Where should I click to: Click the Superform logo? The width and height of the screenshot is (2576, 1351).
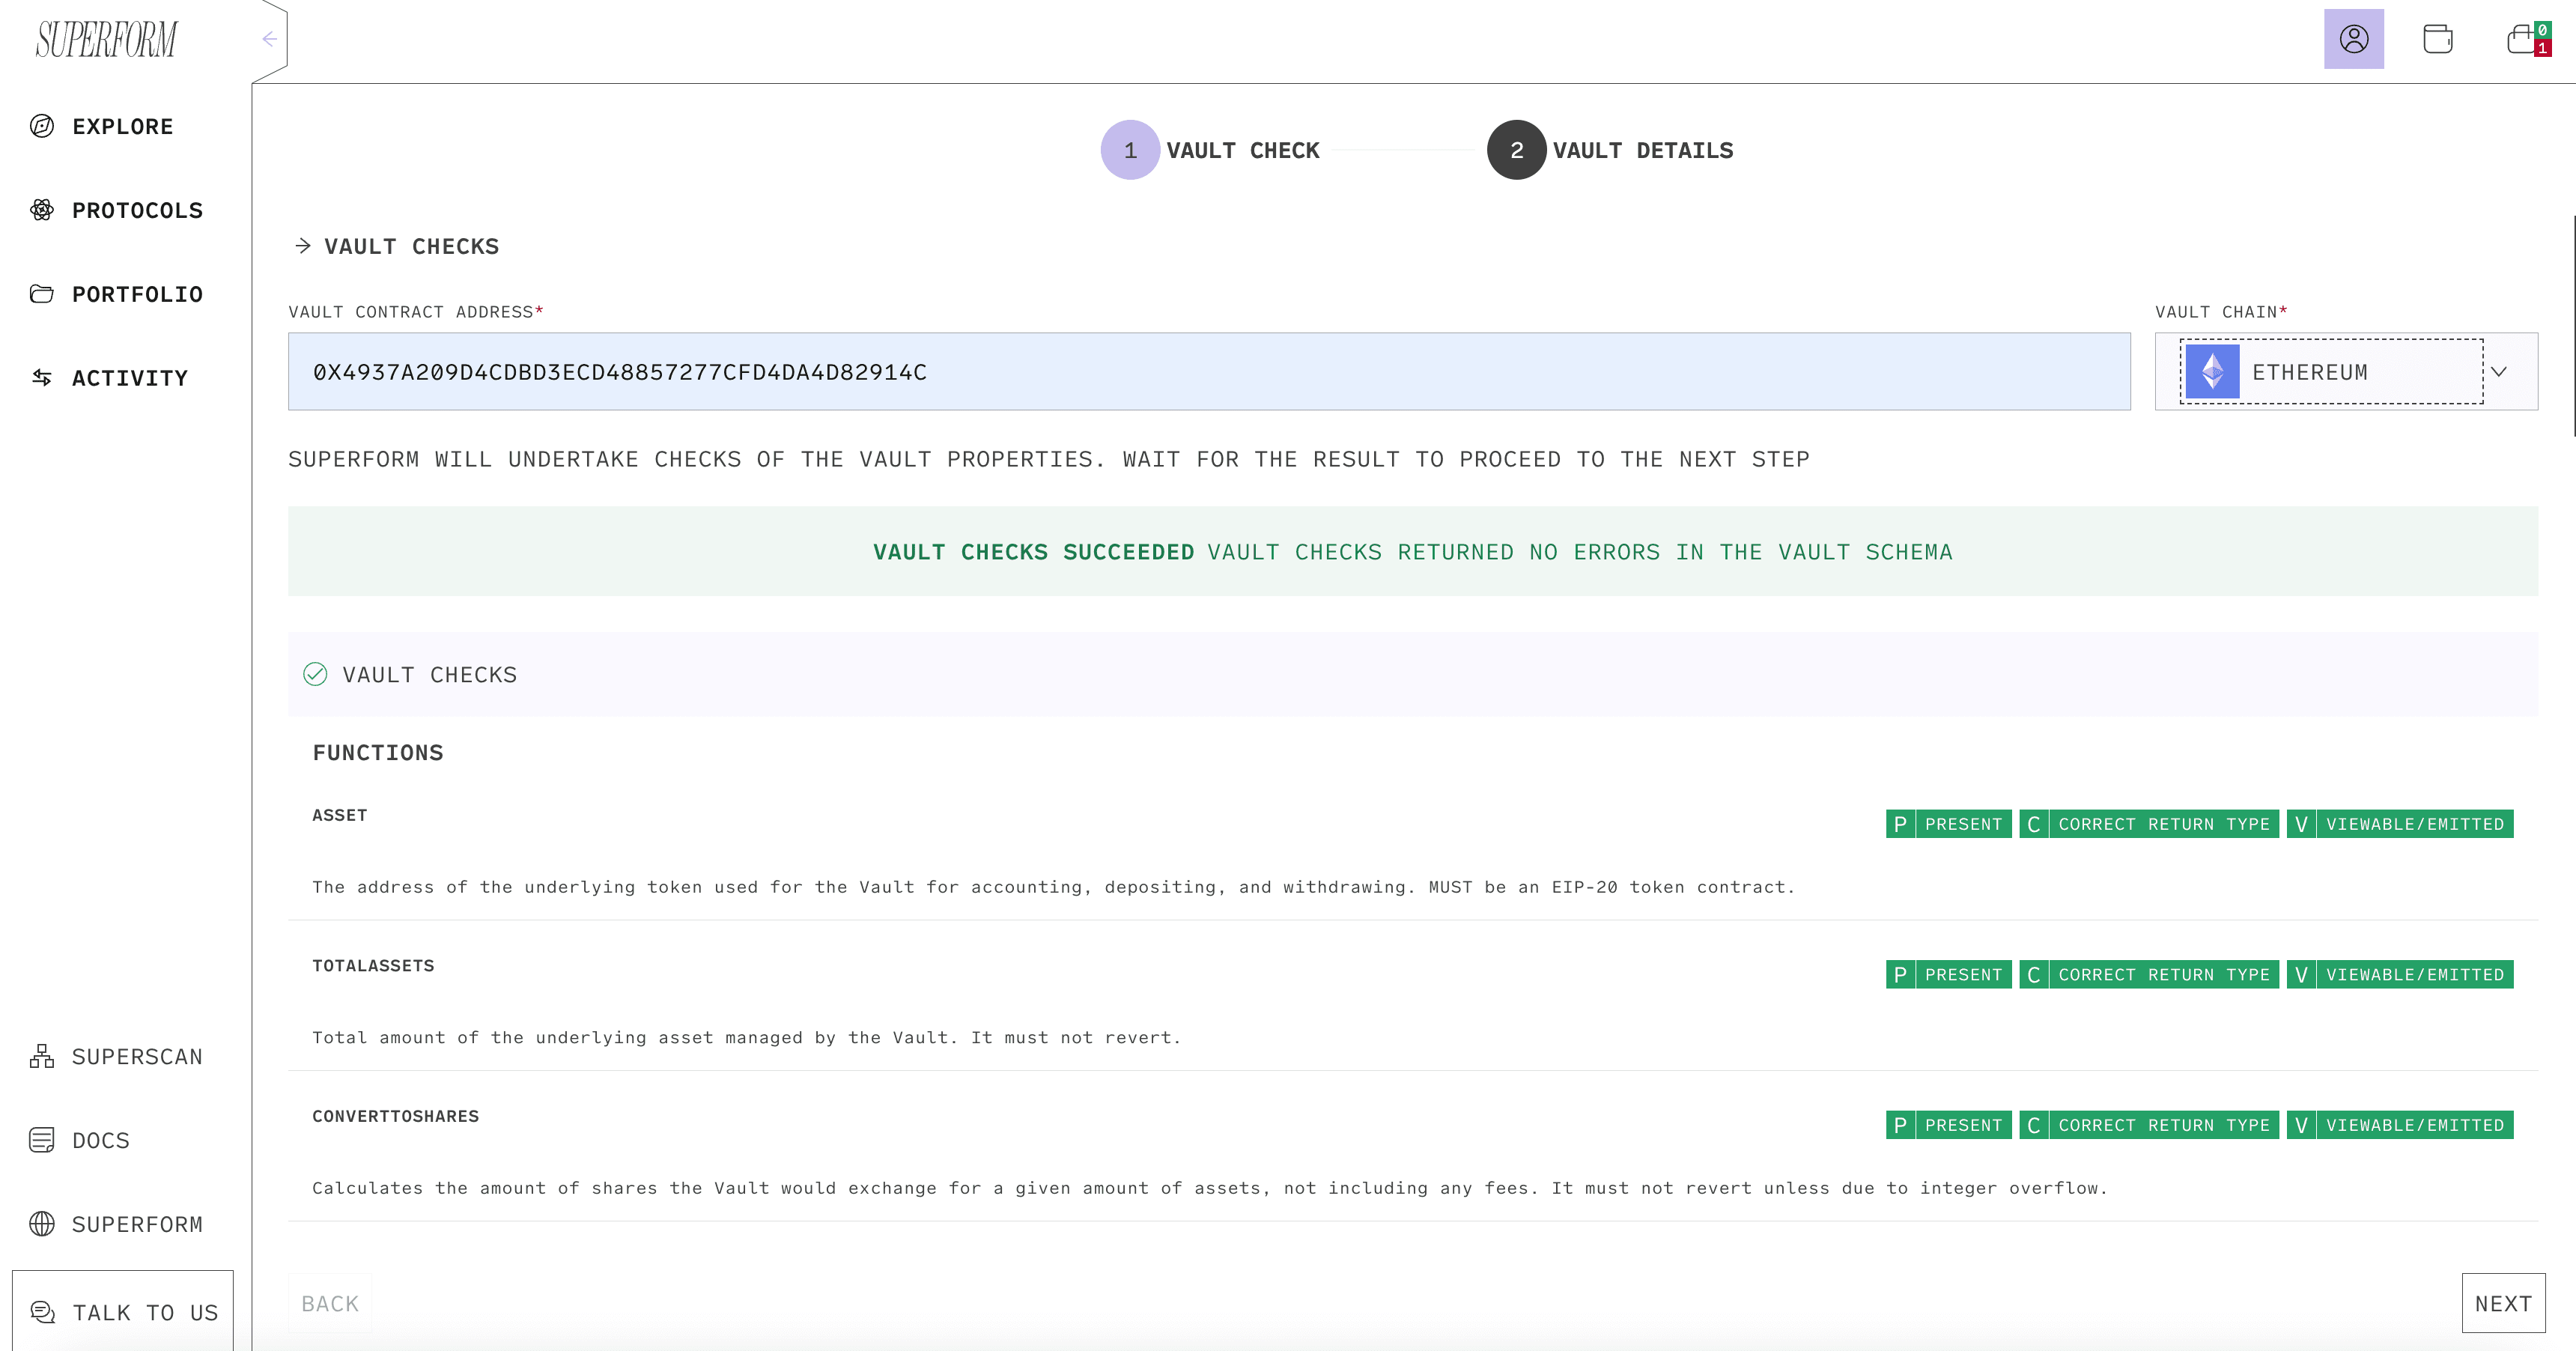tap(106, 40)
